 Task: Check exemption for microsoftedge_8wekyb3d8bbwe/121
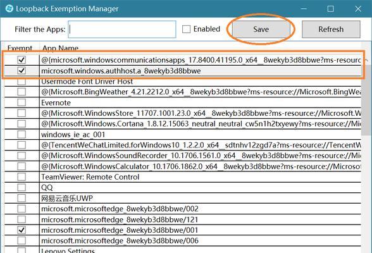tap(22, 219)
